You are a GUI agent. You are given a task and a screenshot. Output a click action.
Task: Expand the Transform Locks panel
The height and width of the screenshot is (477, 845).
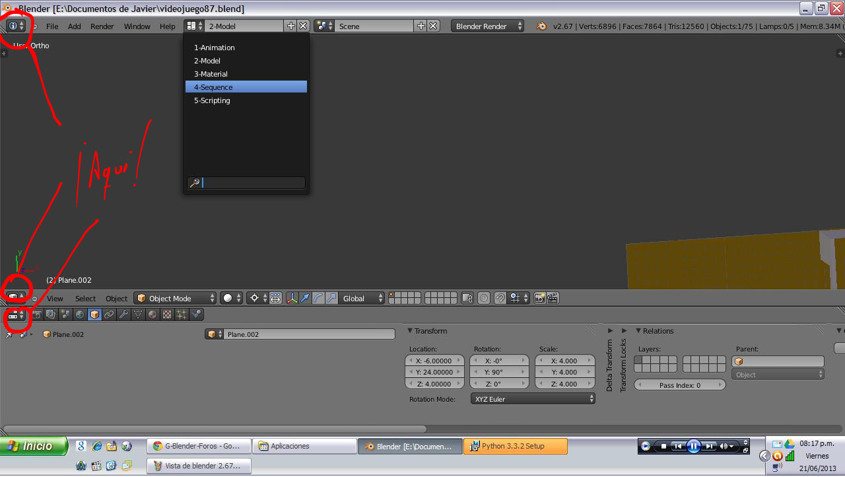pyautogui.click(x=624, y=331)
